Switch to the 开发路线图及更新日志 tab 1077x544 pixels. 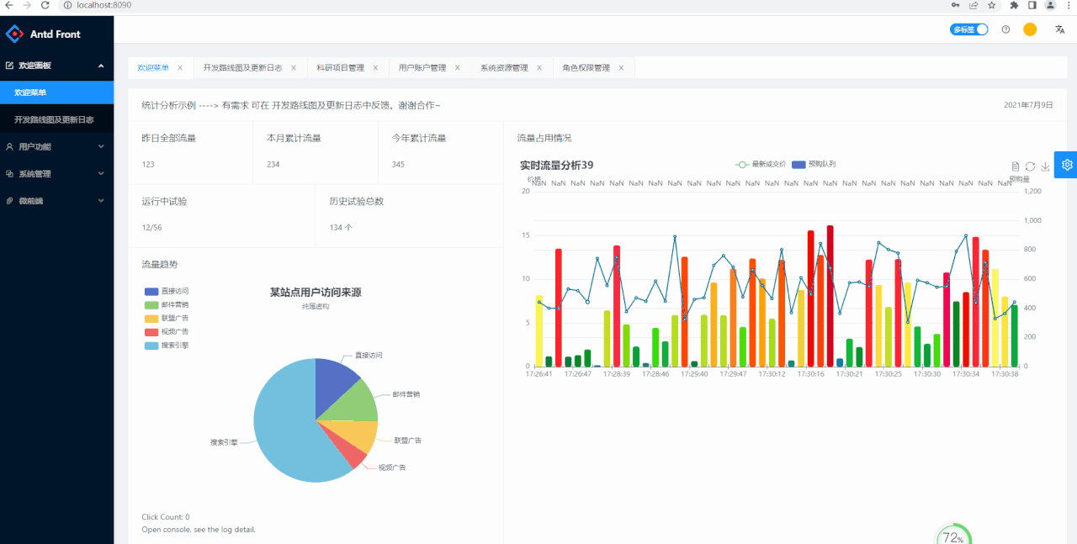click(x=242, y=68)
